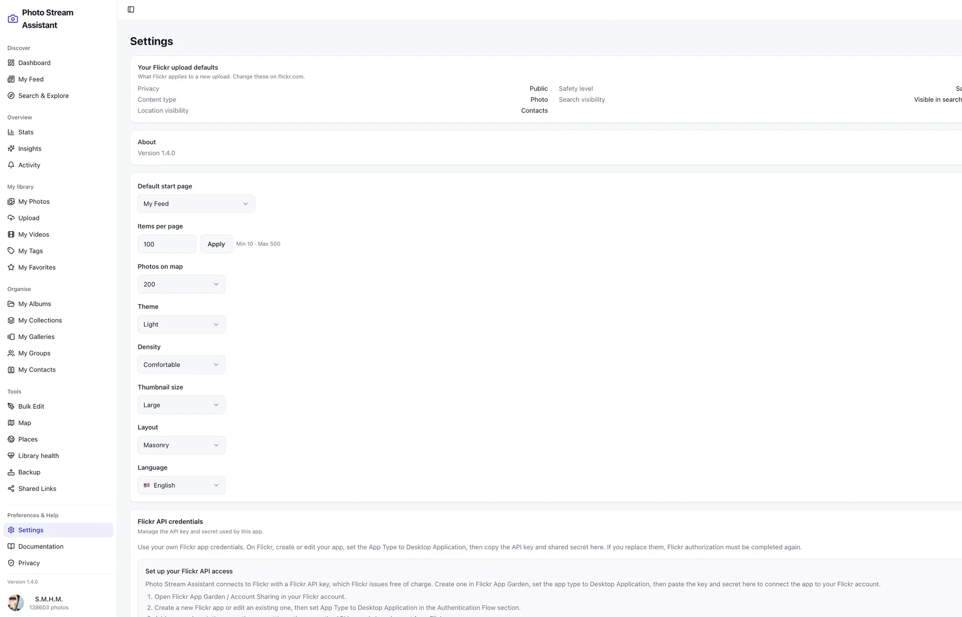
Task: Click the My Galleries icon
Action: point(11,337)
